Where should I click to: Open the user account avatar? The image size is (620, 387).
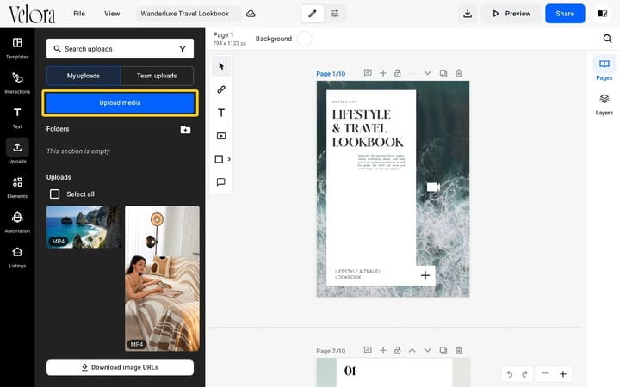(x=602, y=14)
